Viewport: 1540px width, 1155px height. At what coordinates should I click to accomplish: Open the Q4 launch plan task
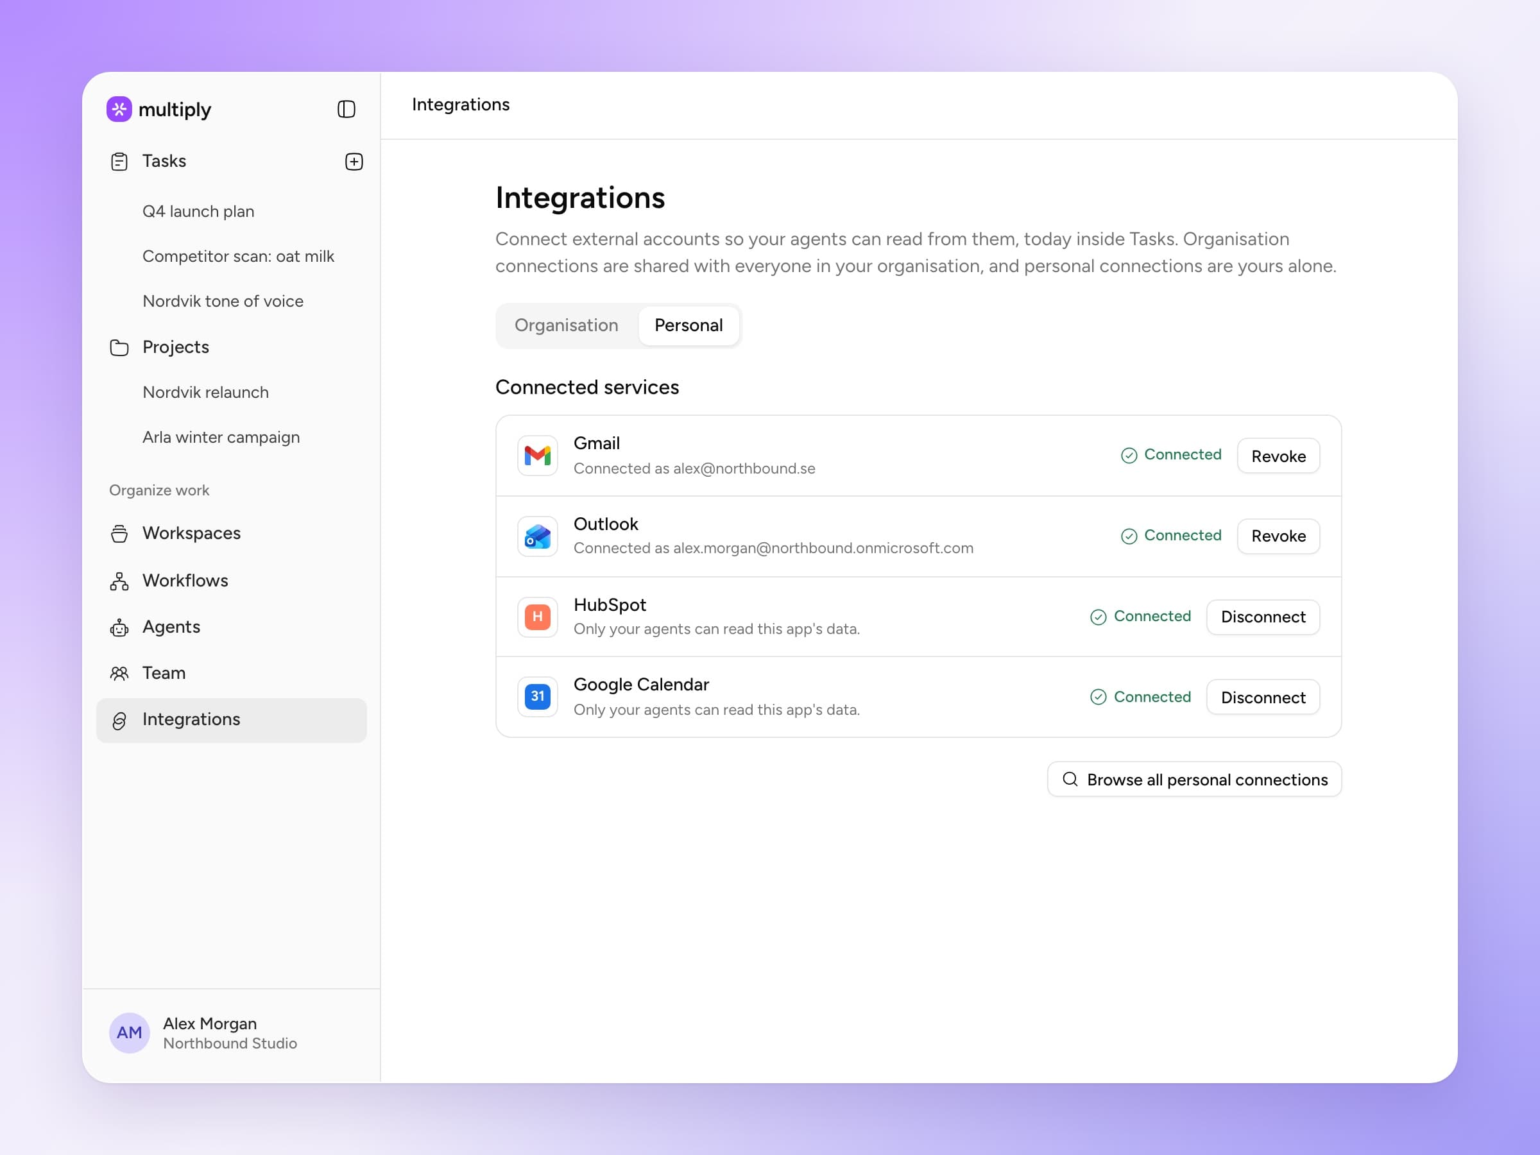click(198, 211)
